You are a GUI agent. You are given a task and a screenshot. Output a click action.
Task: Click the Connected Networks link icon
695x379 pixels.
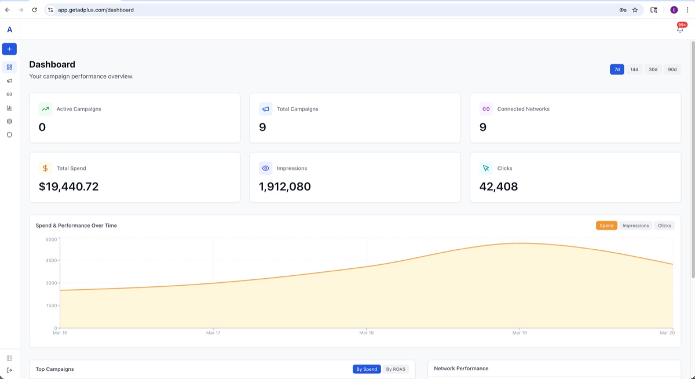coord(486,109)
